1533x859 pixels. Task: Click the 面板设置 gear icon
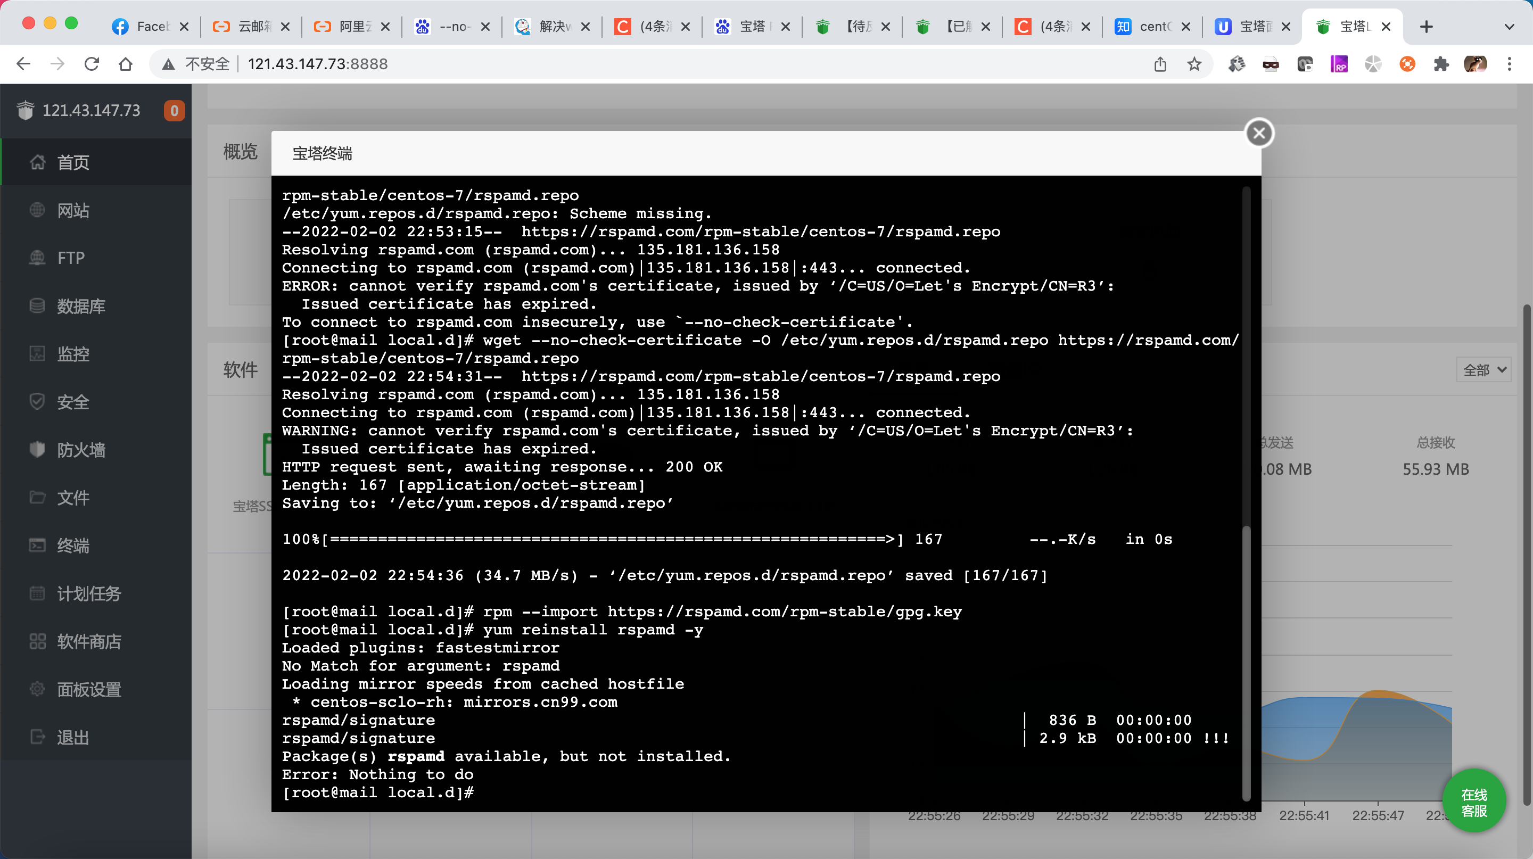tap(37, 689)
